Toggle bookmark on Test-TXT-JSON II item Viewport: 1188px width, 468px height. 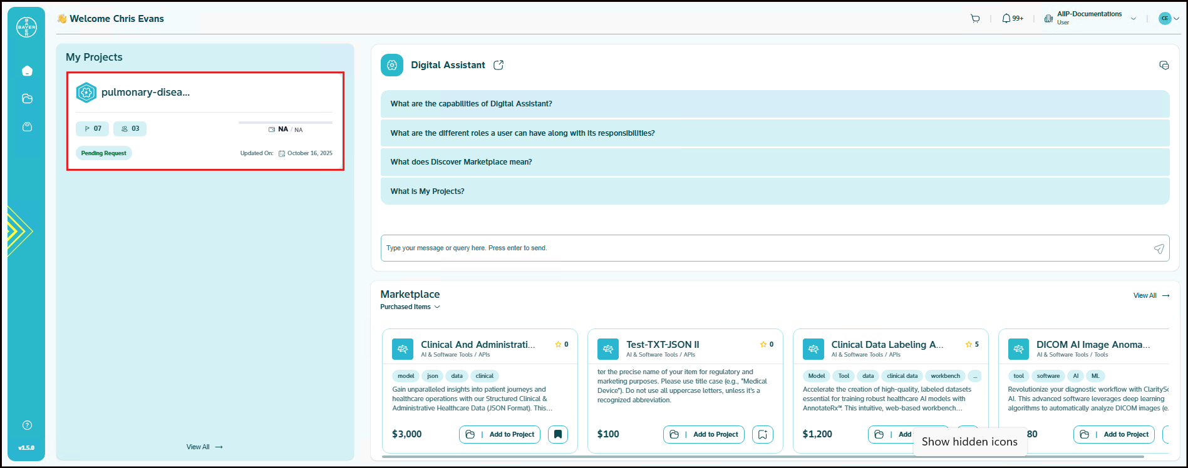coord(762,434)
